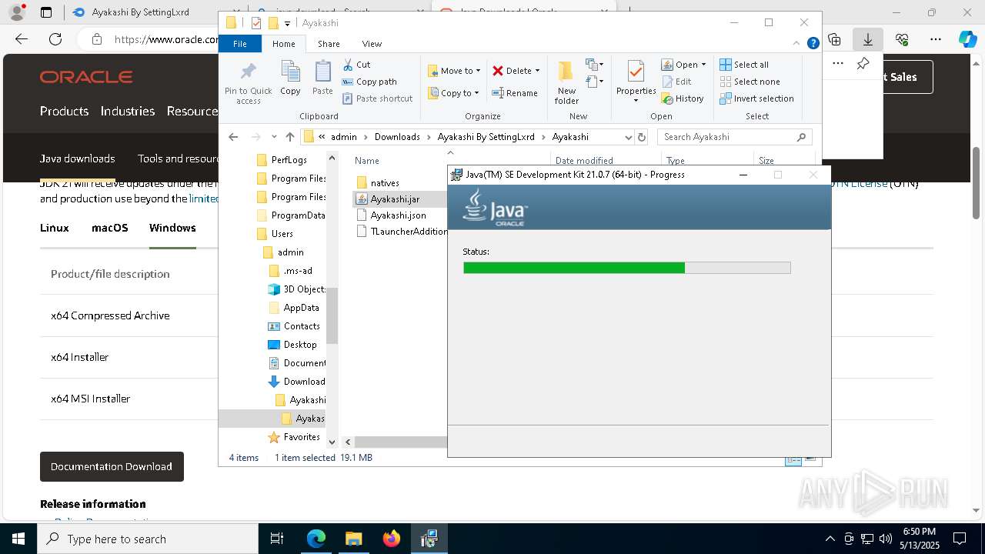The image size is (985, 554).
Task: Open Firefox from the taskbar
Action: pyautogui.click(x=392, y=539)
